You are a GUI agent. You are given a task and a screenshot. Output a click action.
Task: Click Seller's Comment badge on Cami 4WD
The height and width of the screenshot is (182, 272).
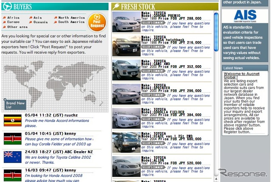[153, 71]
